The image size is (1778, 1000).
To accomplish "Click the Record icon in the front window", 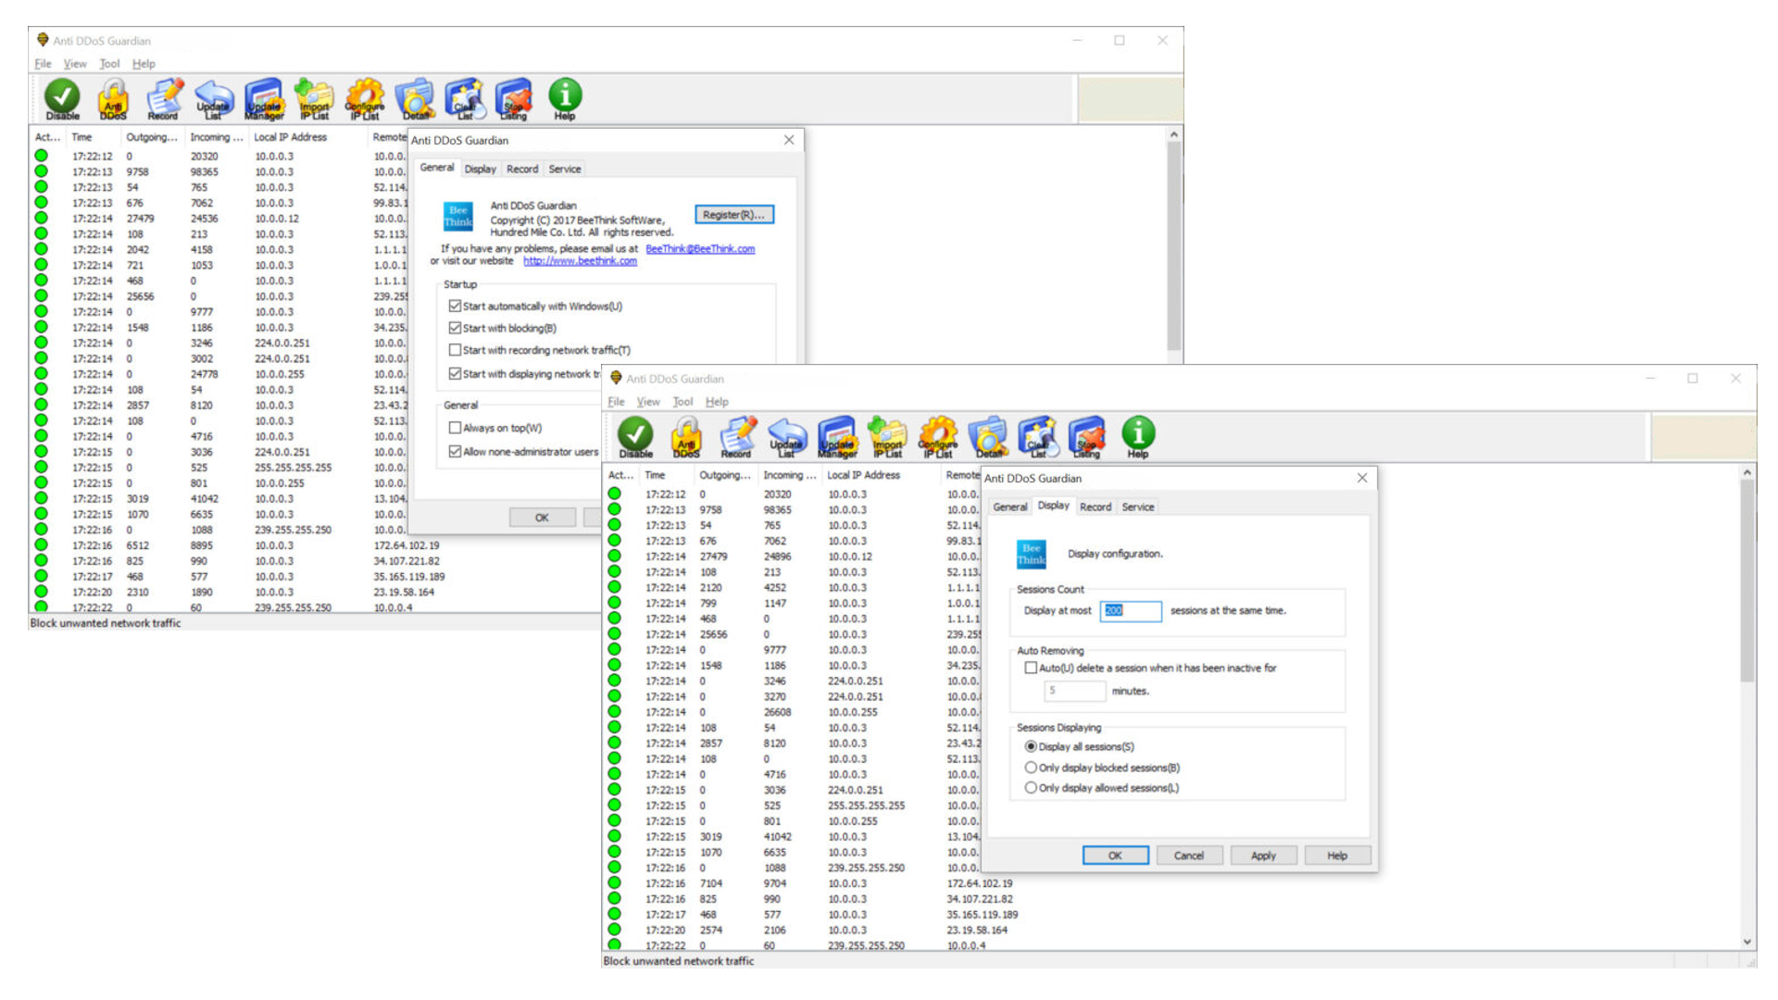I will click(x=736, y=436).
